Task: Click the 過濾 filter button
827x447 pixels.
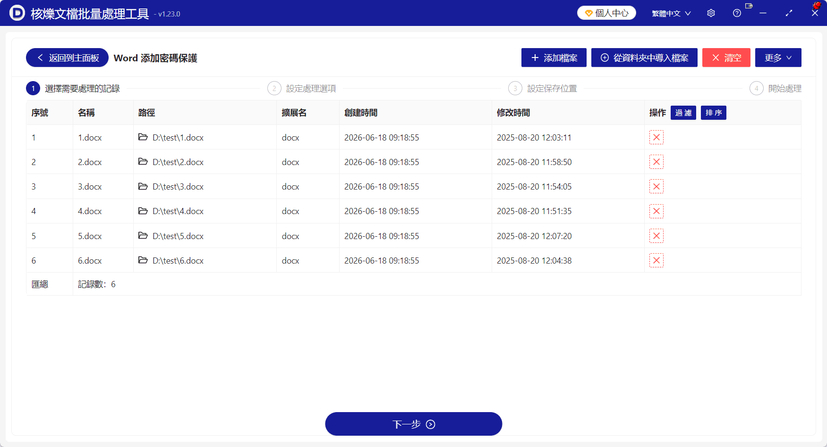Action: [x=683, y=113]
